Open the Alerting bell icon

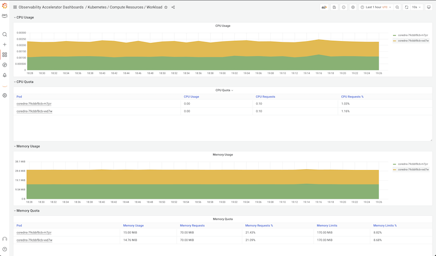pos(4,75)
